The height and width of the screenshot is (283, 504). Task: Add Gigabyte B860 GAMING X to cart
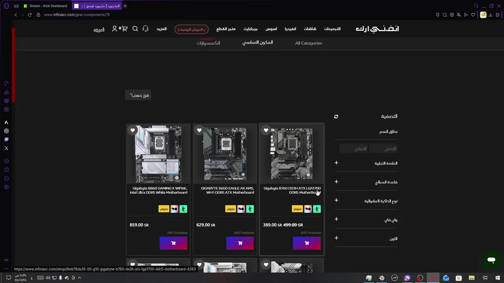point(173,243)
